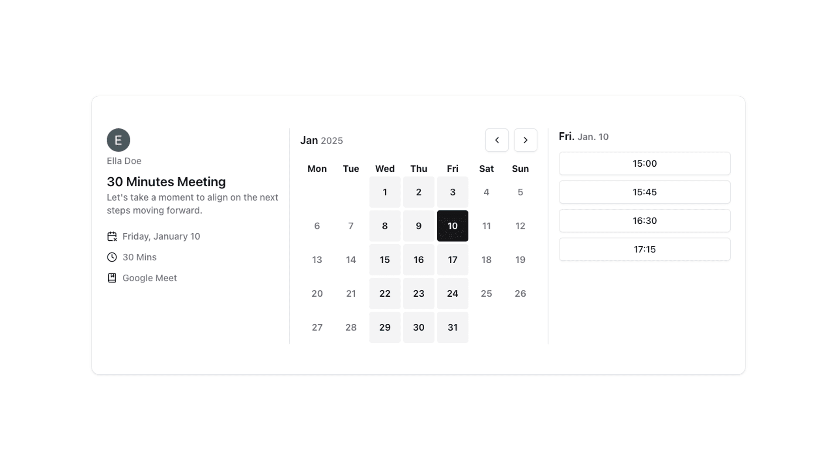Select Wednesday January 1
The width and height of the screenshot is (837, 470).
(384, 192)
